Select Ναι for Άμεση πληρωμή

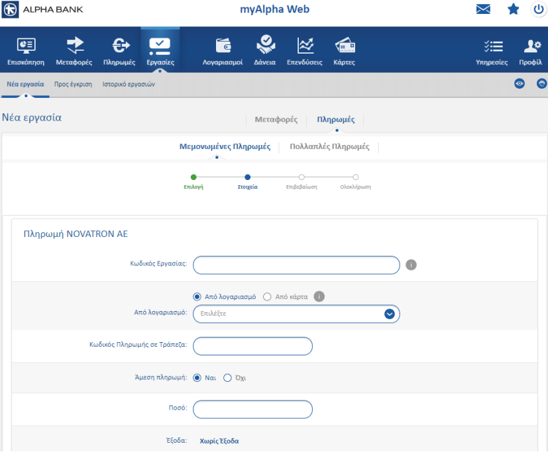click(x=197, y=378)
